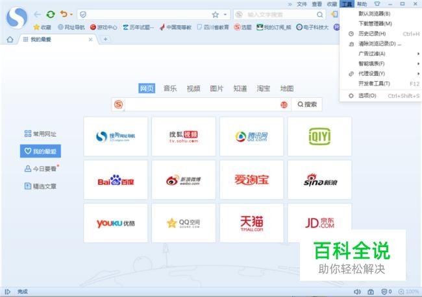Expand the dropdown next to the undo arrow
The height and width of the screenshot is (297, 422).
pyautogui.click(x=71, y=14)
